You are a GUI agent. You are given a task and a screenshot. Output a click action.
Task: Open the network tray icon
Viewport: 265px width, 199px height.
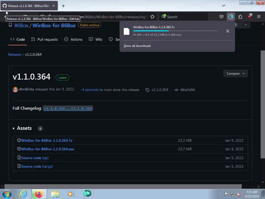(x=233, y=194)
